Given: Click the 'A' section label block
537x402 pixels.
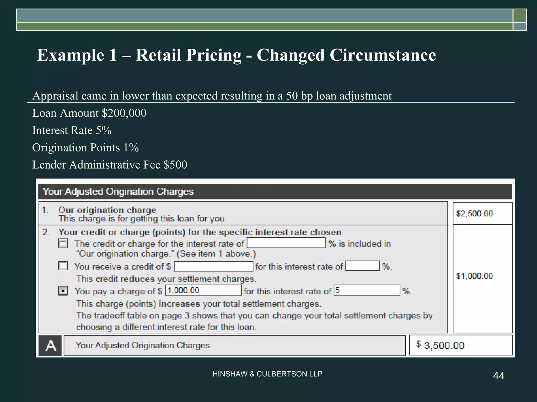Looking at the screenshot, I should click(50, 346).
